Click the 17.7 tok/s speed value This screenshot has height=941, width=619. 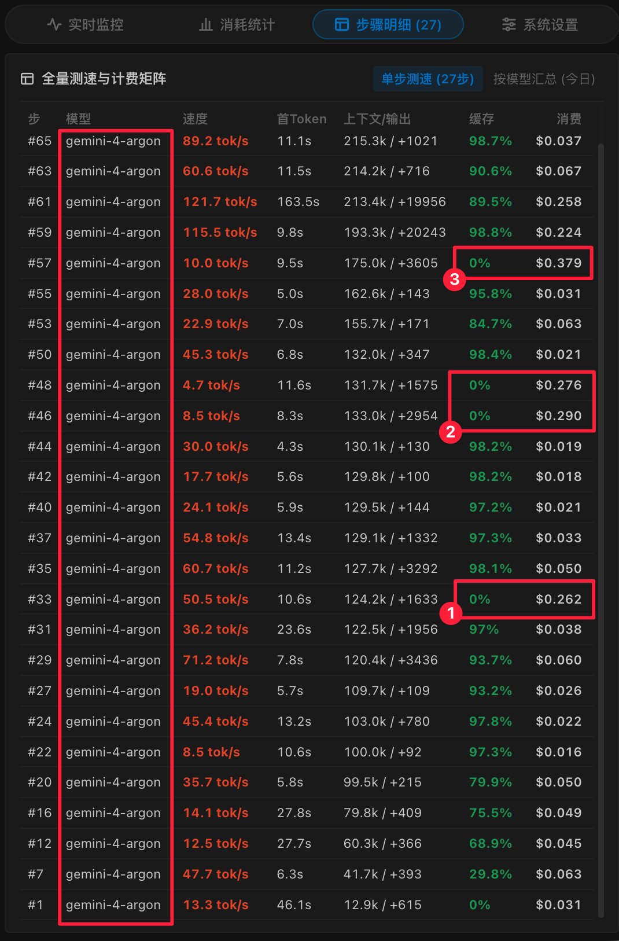pyautogui.click(x=216, y=477)
